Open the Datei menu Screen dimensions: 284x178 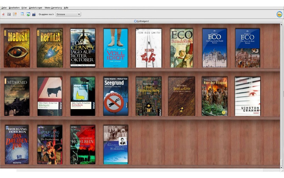coord(4,8)
